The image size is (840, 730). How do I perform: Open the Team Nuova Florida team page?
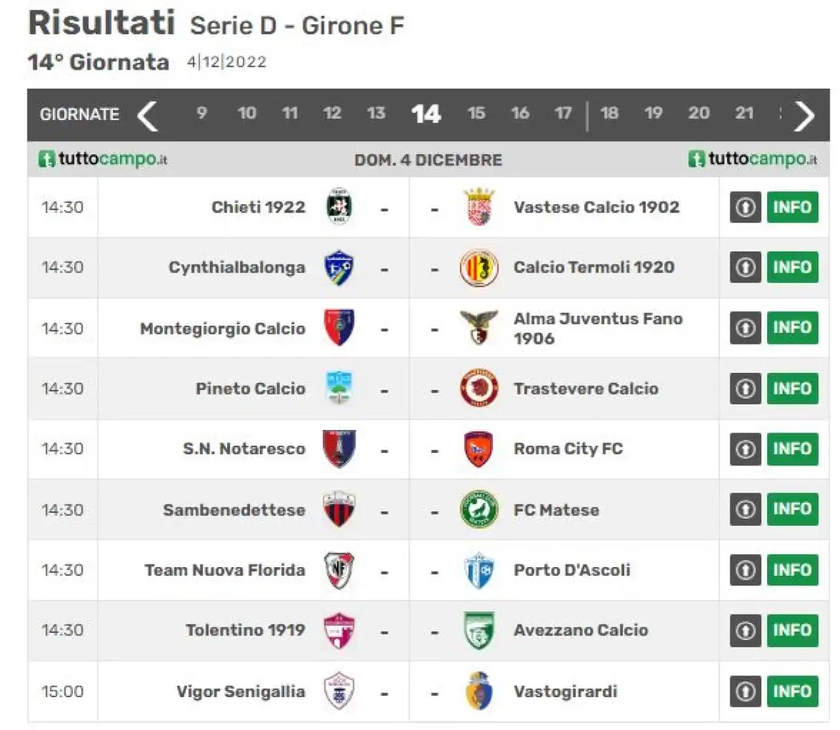tap(225, 570)
